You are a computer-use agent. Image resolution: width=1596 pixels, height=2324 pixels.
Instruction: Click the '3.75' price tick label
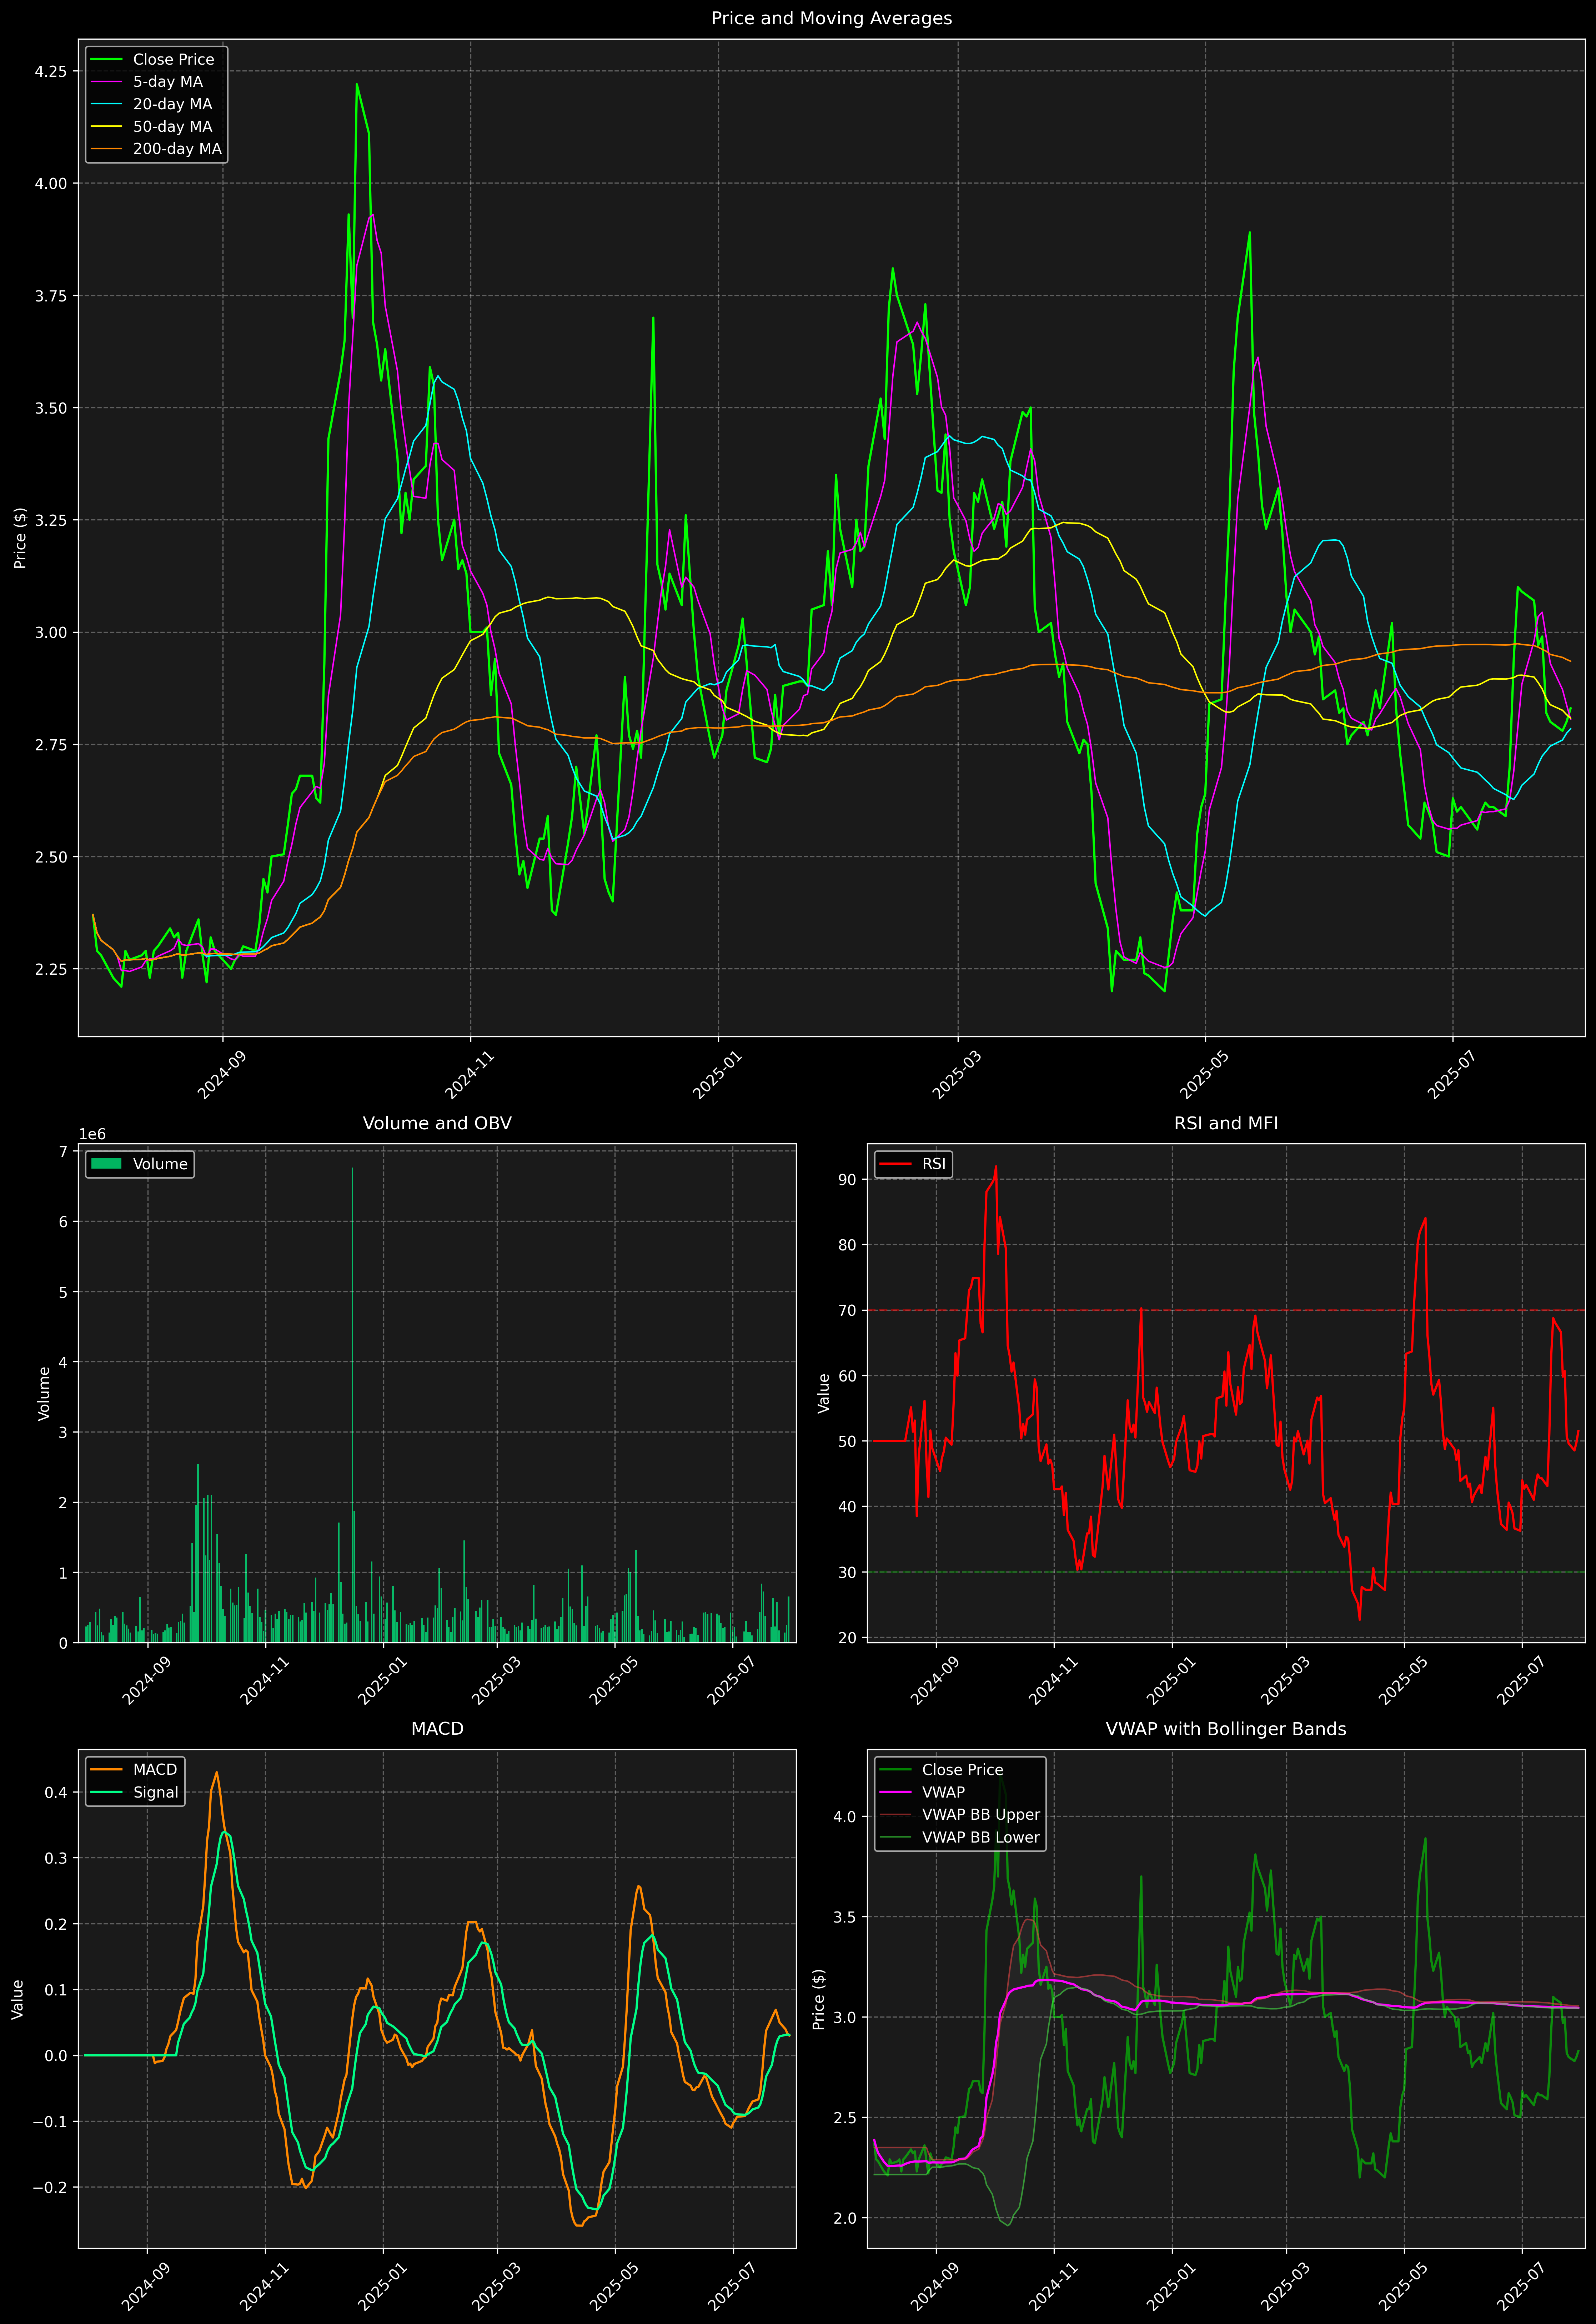pos(51,296)
